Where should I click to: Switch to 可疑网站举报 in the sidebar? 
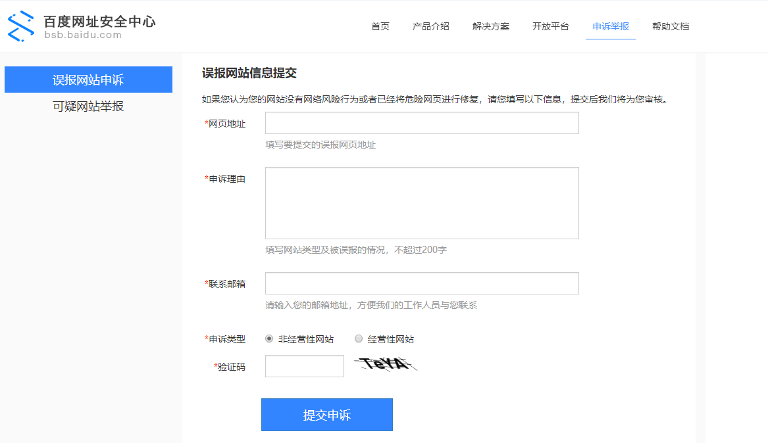pyautogui.click(x=88, y=106)
